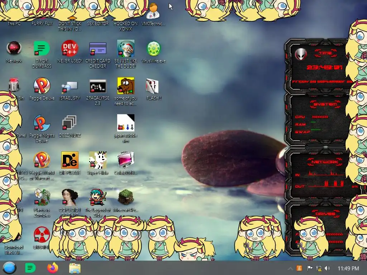367x275 pixels.
Task: Select the 'This PC' desktop label
Action: pyautogui.click(x=14, y=23)
